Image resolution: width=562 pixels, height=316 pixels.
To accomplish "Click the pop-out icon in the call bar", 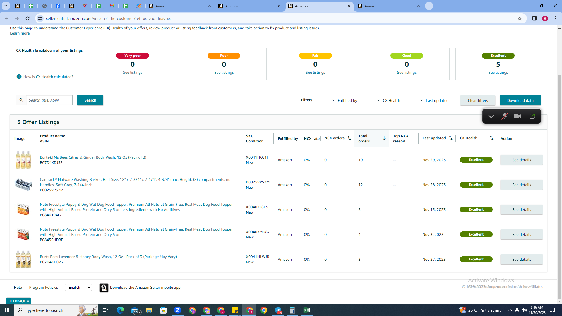I will point(532,116).
